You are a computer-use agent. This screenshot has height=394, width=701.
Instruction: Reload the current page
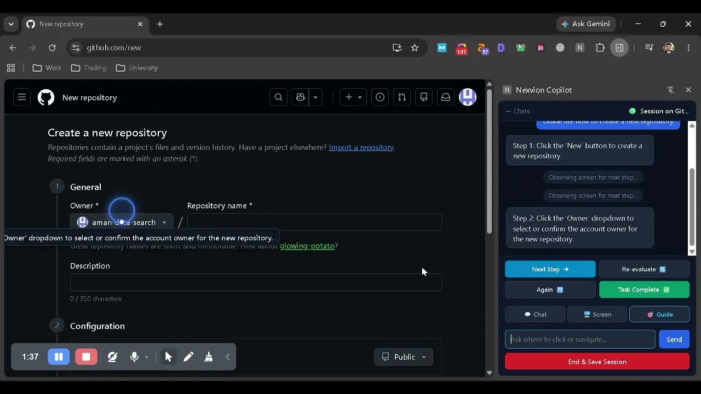tap(52, 48)
